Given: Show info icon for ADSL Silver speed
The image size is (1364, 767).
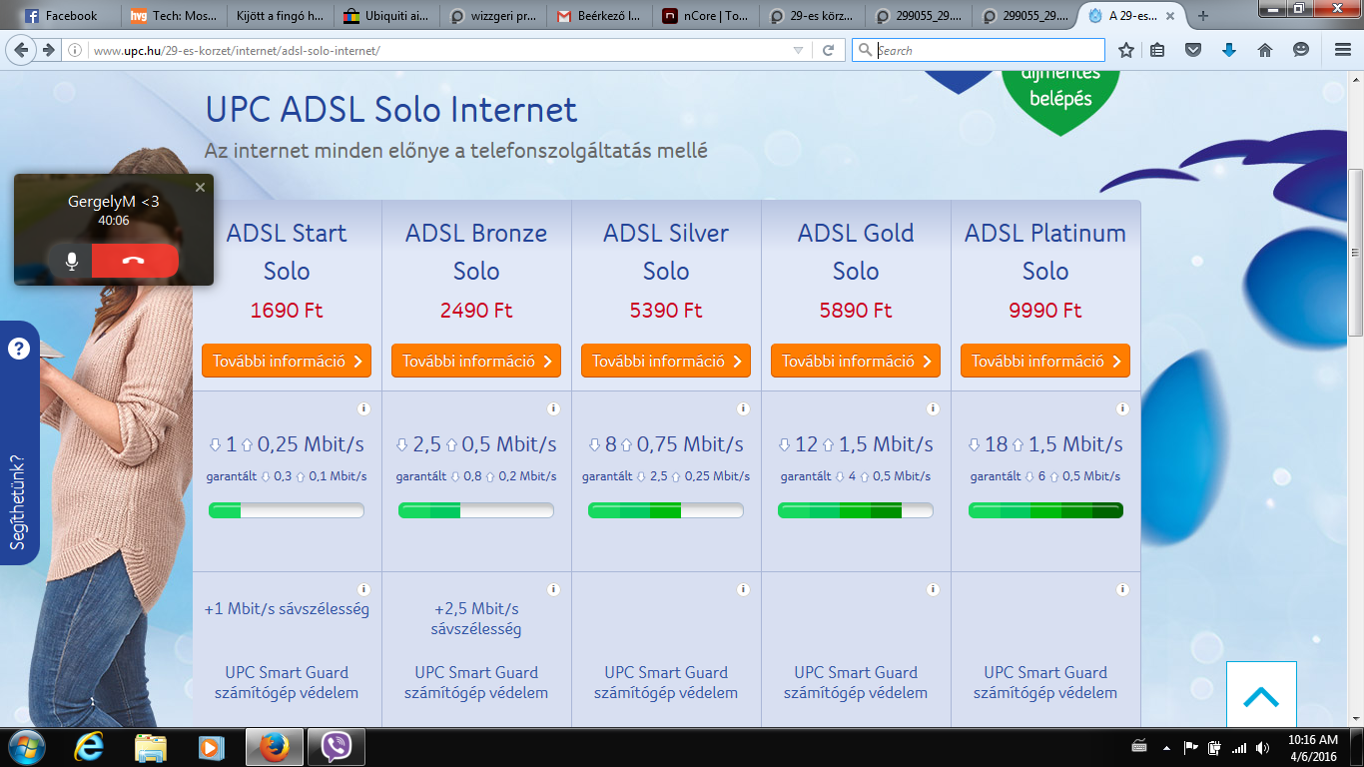Looking at the screenshot, I should [743, 408].
